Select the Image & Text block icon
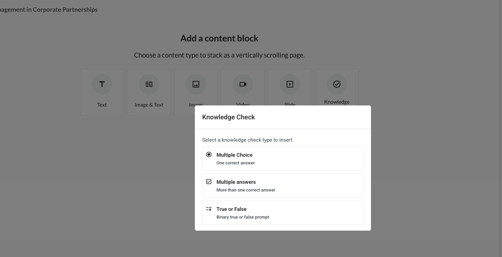 point(149,84)
